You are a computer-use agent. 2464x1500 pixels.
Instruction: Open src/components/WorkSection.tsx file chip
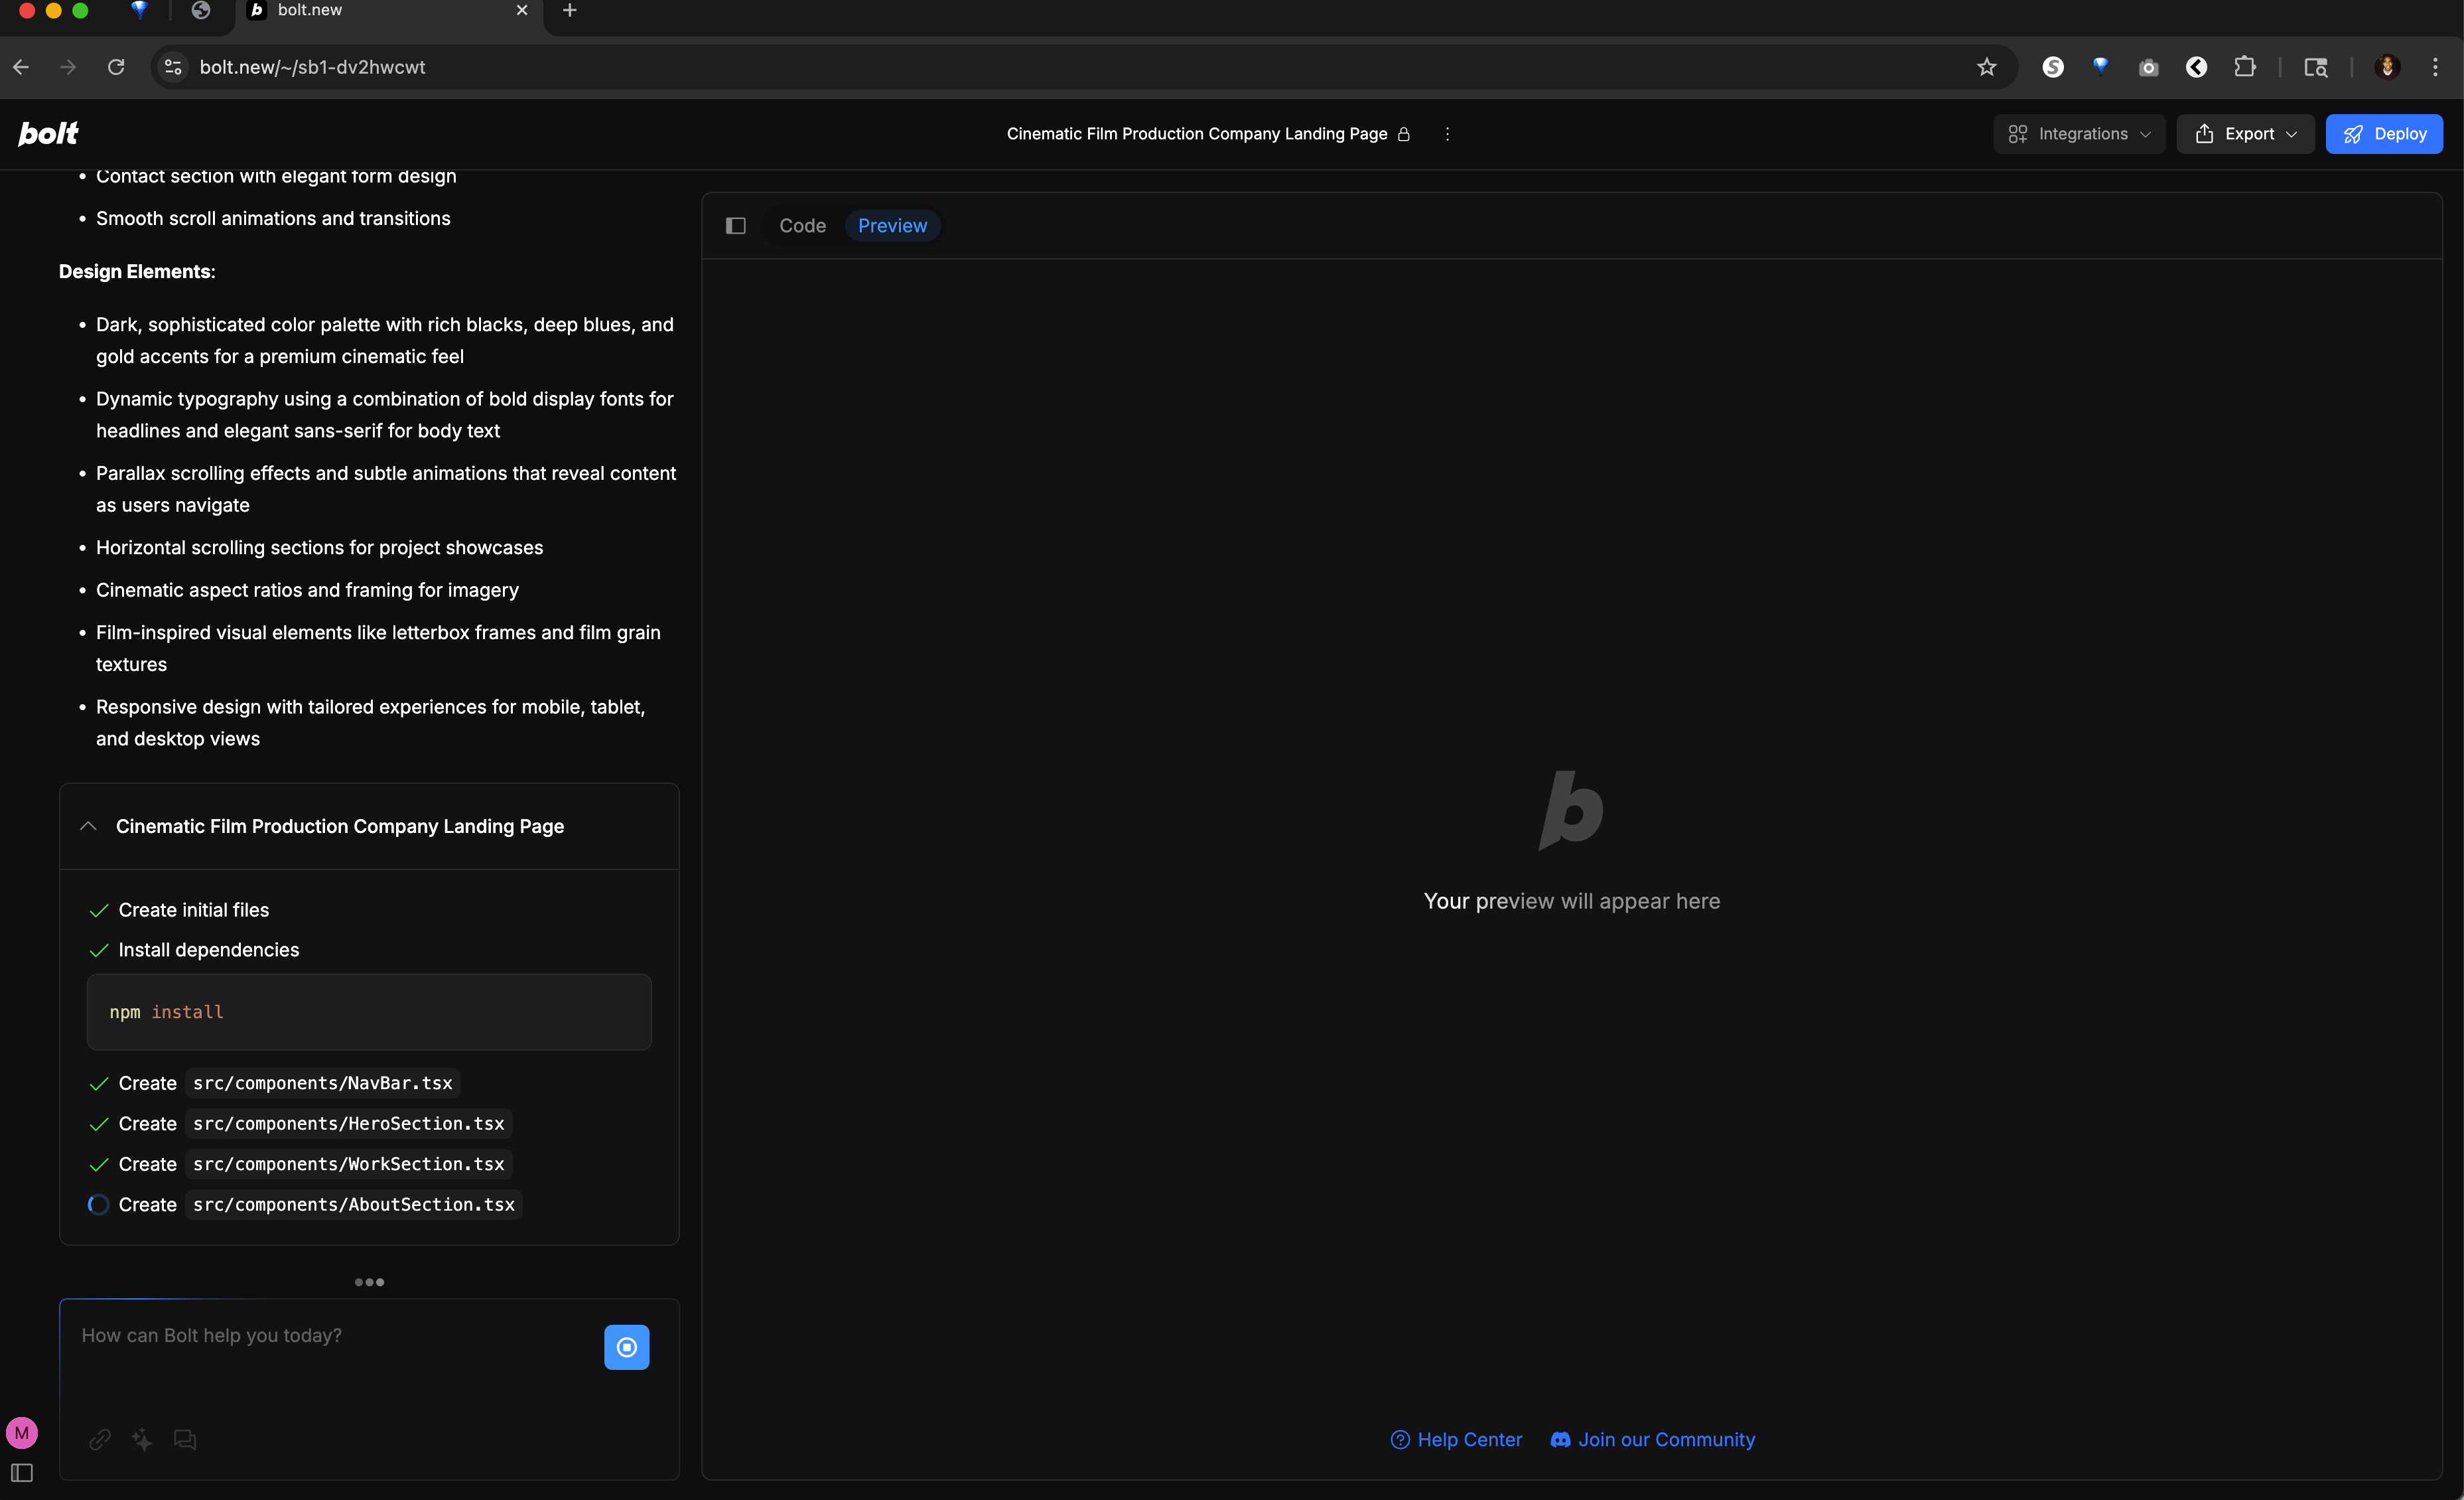tap(348, 1163)
